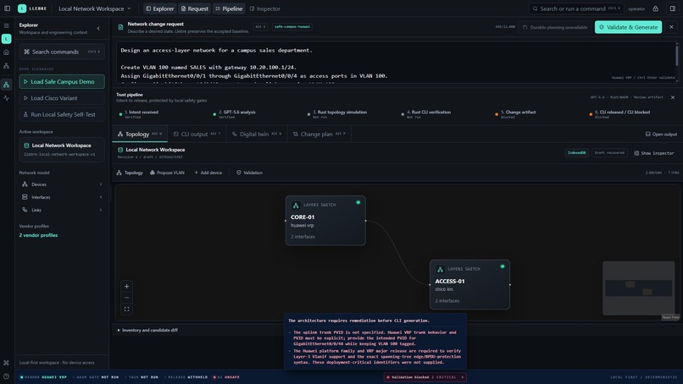
Task: Focus the Search or run a command box
Action: (576, 8)
